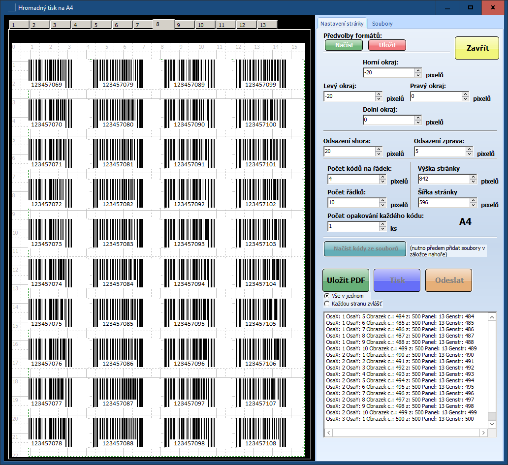The height and width of the screenshot is (465, 508).
Task: Click log horizontal scroll right arrow
Action: pyautogui.click(x=483, y=433)
